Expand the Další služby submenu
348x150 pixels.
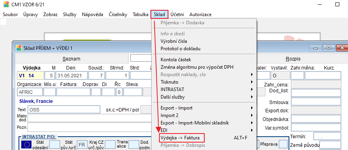204,97
